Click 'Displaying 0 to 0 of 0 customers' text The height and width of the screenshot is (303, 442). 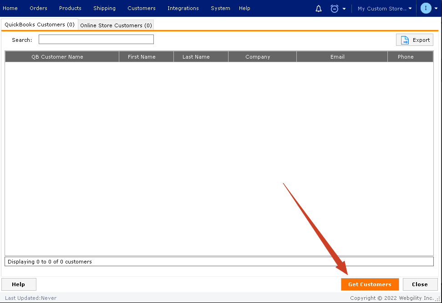pos(50,262)
